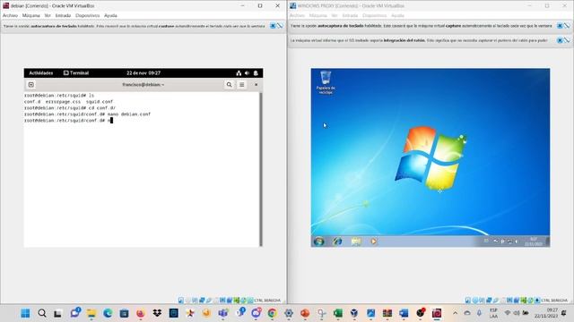Click hard disk activity icon in WINDOWS PROXY status bar
The width and height of the screenshot is (574, 322).
click(x=468, y=301)
